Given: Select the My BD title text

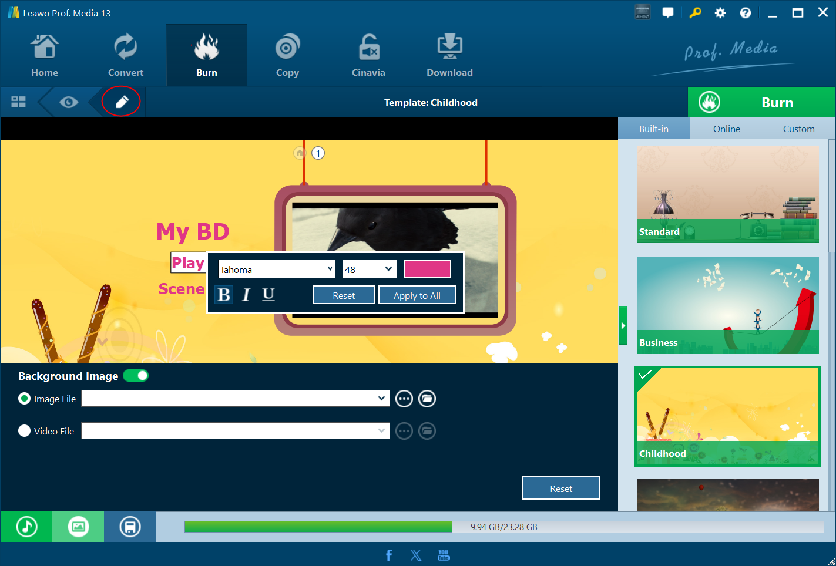Looking at the screenshot, I should click(193, 231).
